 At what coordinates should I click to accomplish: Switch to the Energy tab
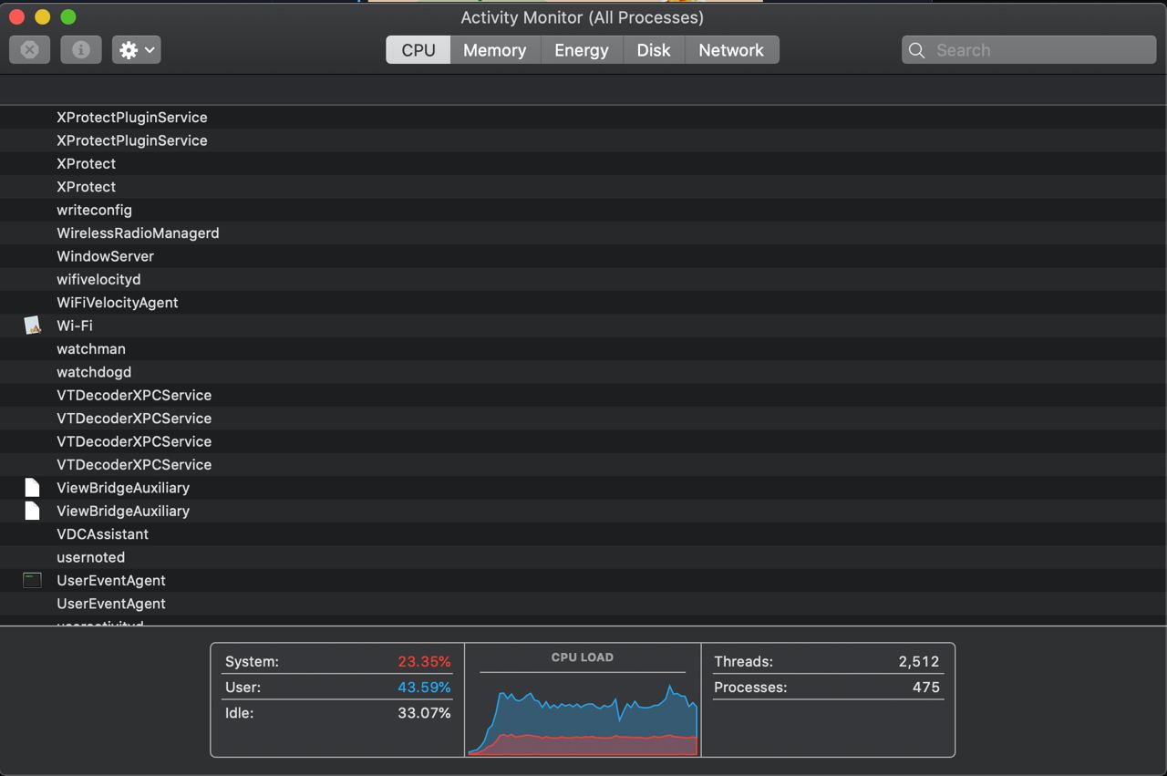coord(582,50)
